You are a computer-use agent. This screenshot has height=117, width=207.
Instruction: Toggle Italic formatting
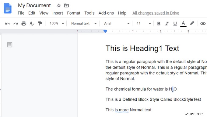(167, 24)
